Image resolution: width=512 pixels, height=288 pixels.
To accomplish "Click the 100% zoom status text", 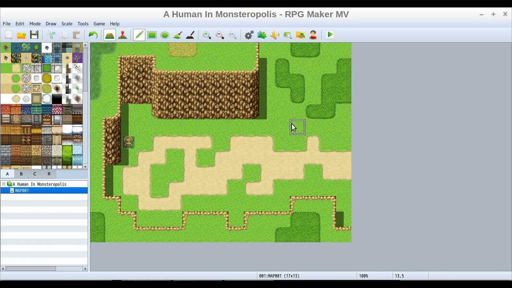I will pyautogui.click(x=363, y=276).
